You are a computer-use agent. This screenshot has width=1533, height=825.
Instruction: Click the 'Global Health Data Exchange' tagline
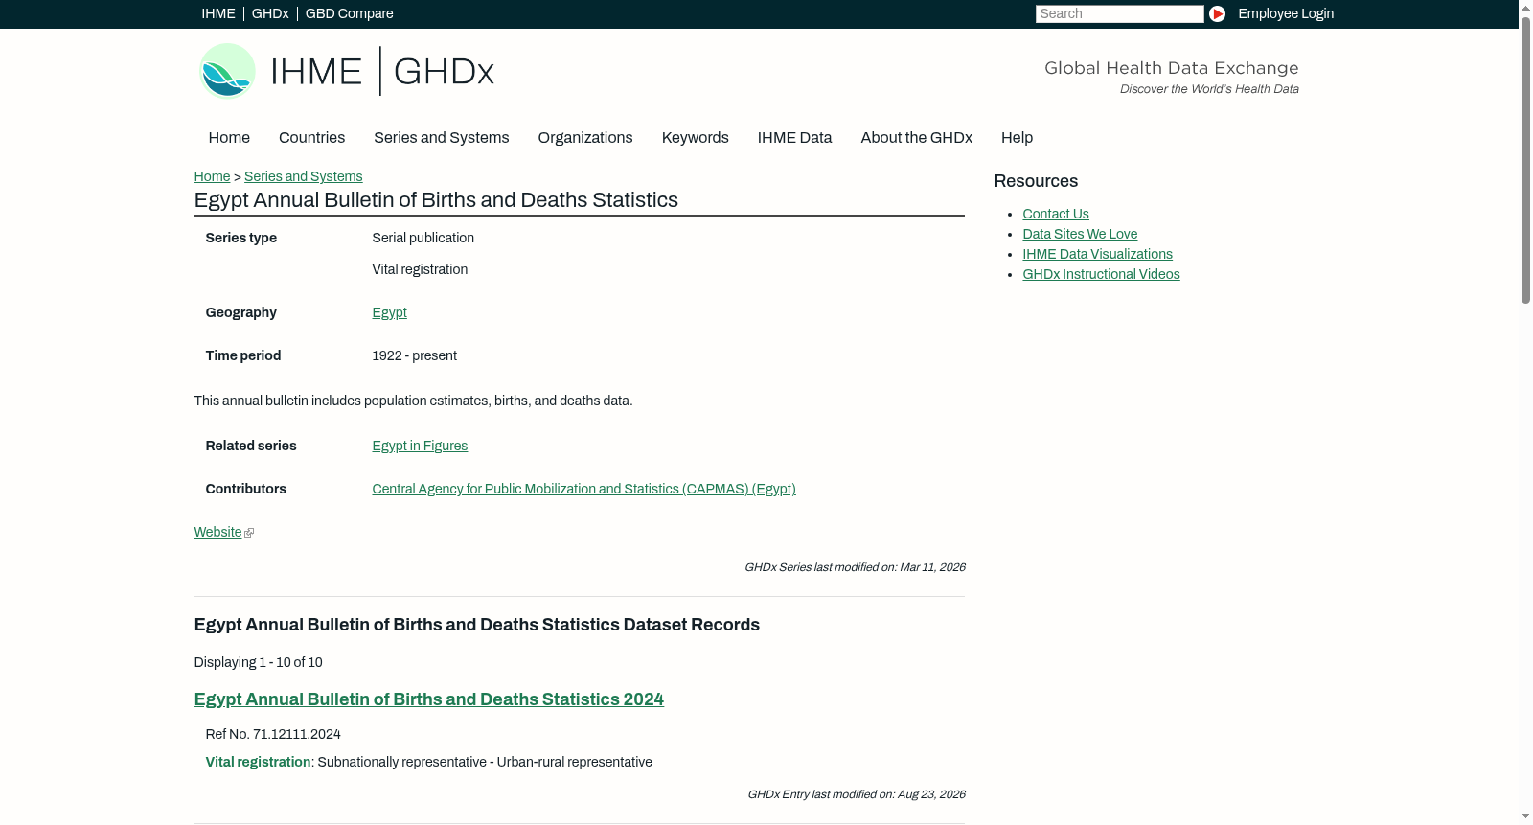click(1171, 68)
